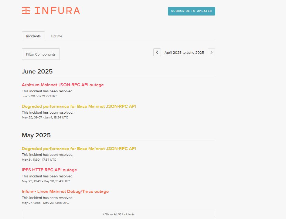Select the June 2025 heading

pos(37,71)
